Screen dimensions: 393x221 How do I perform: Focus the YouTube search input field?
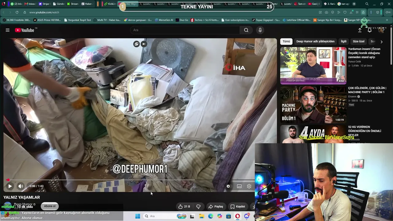pyautogui.click(x=185, y=30)
